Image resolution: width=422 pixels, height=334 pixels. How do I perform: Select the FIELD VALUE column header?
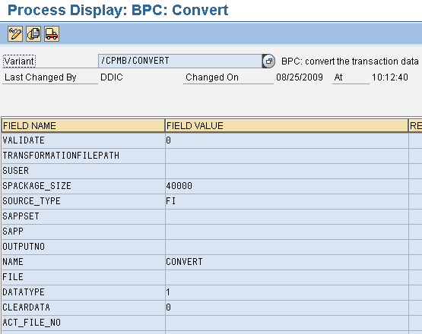tap(287, 126)
